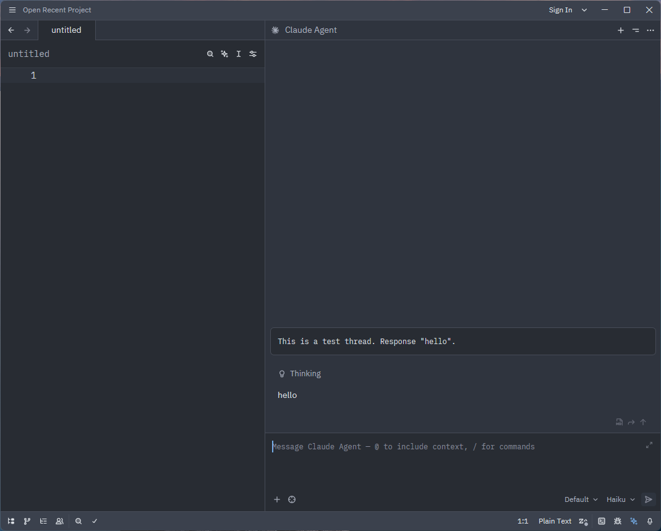The width and height of the screenshot is (661, 531).
Task: Click Plain Text language selector
Action: 555,521
